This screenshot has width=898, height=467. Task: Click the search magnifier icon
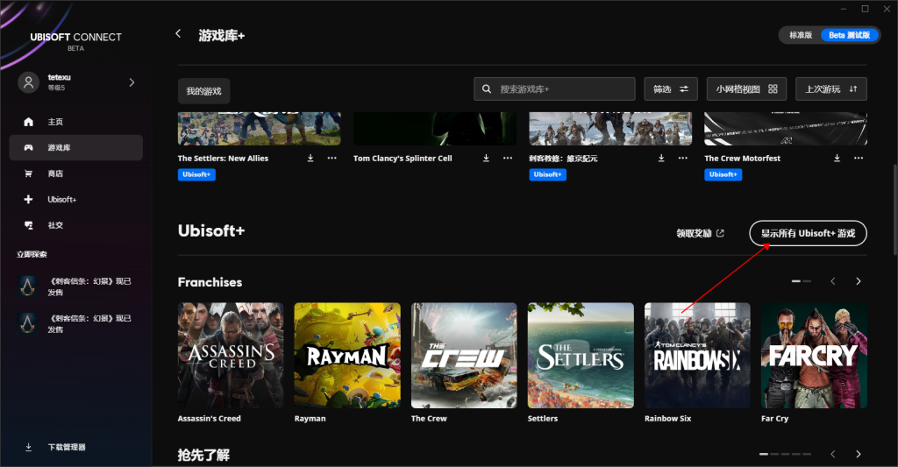tap(486, 88)
